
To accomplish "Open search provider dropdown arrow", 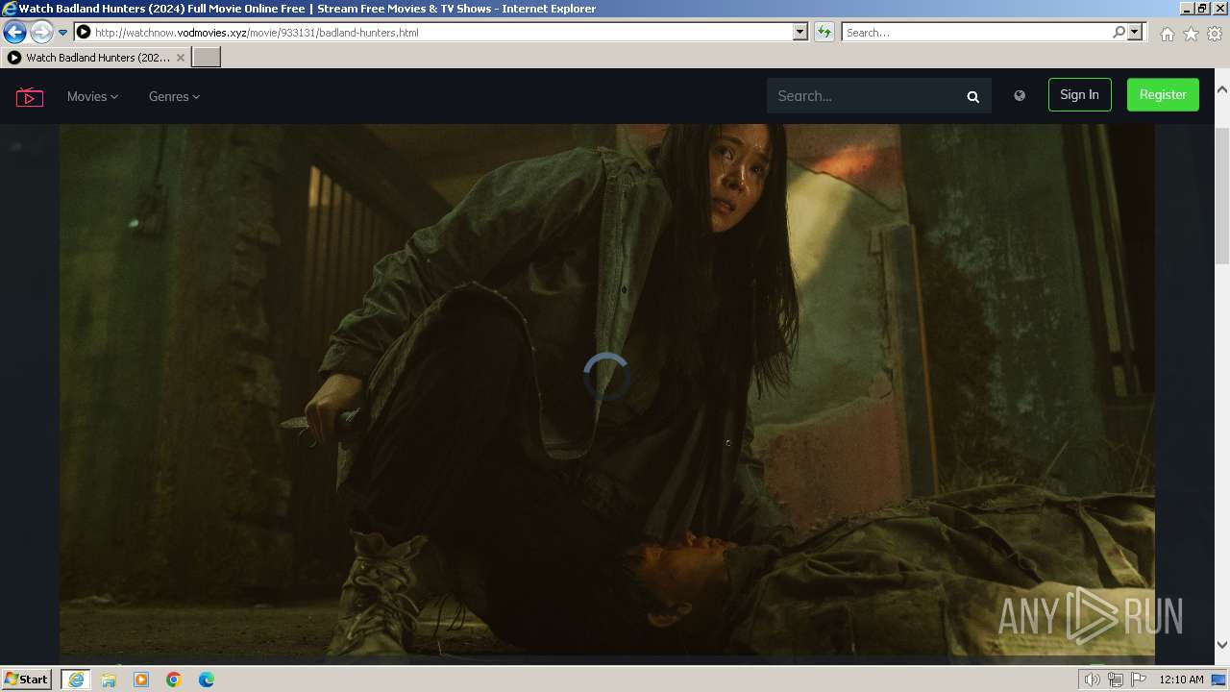I will (1135, 32).
